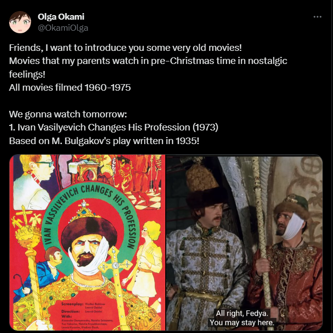
Task: Visit the @OkamiOlga handle link
Action: (63, 28)
